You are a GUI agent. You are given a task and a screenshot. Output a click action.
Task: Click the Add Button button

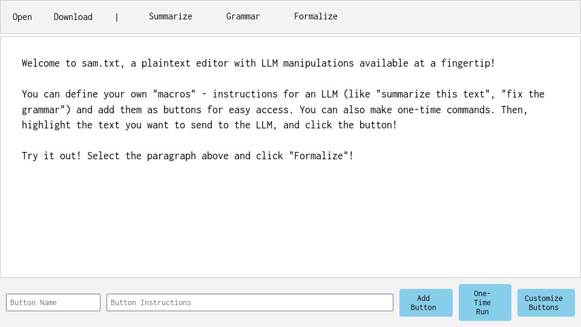click(425, 303)
